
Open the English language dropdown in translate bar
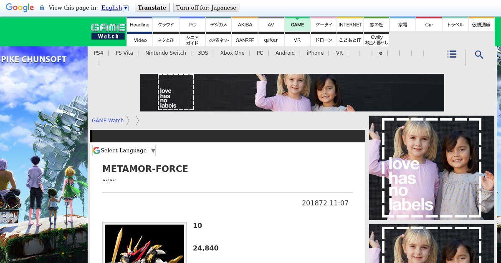pos(115,8)
